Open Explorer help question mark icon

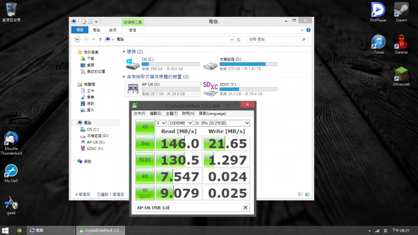pos(308,30)
